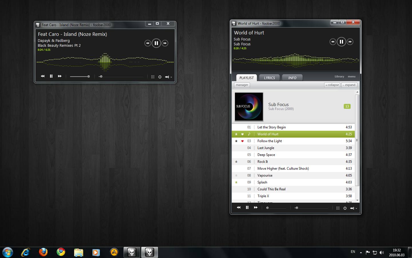Open the Library link
Image resolution: width=412 pixels, height=258 pixels.
(339, 77)
